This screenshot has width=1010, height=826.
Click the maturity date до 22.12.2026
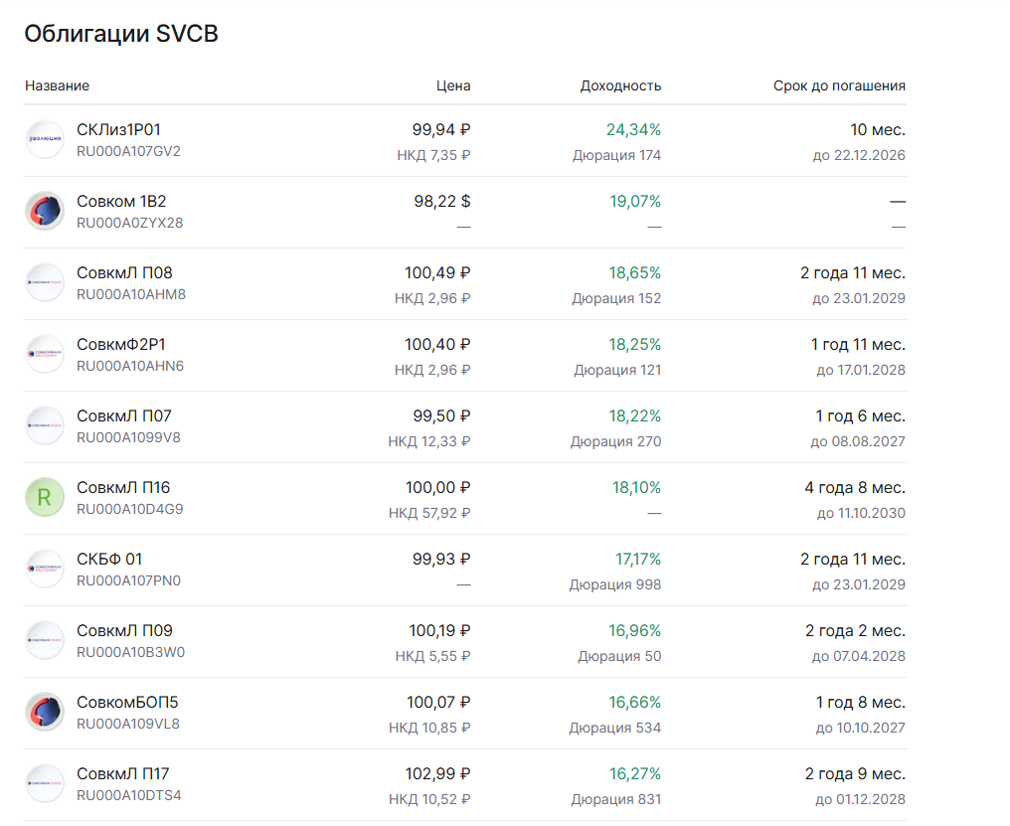point(859,155)
